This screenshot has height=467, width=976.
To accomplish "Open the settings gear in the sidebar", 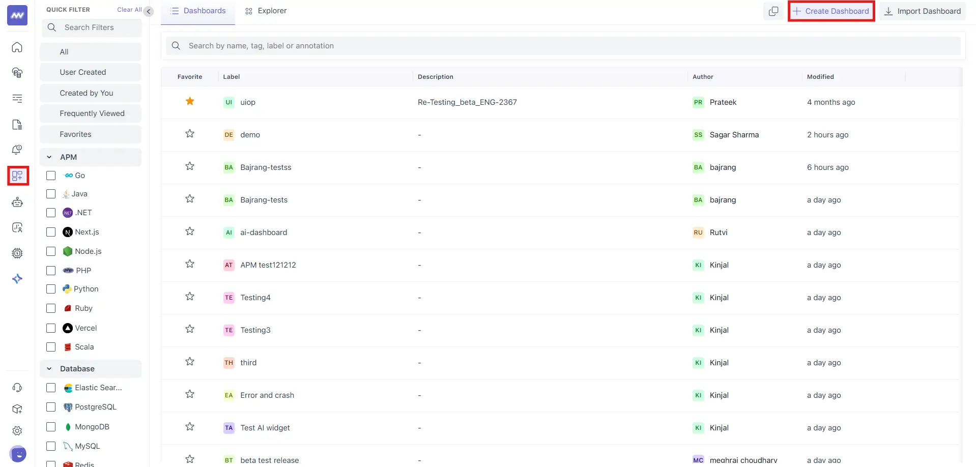I will [17, 431].
